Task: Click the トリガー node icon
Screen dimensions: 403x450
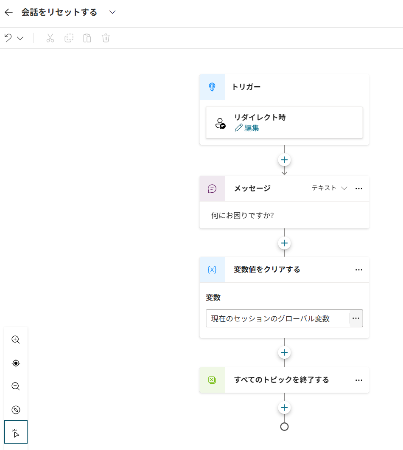Action: [x=212, y=87]
